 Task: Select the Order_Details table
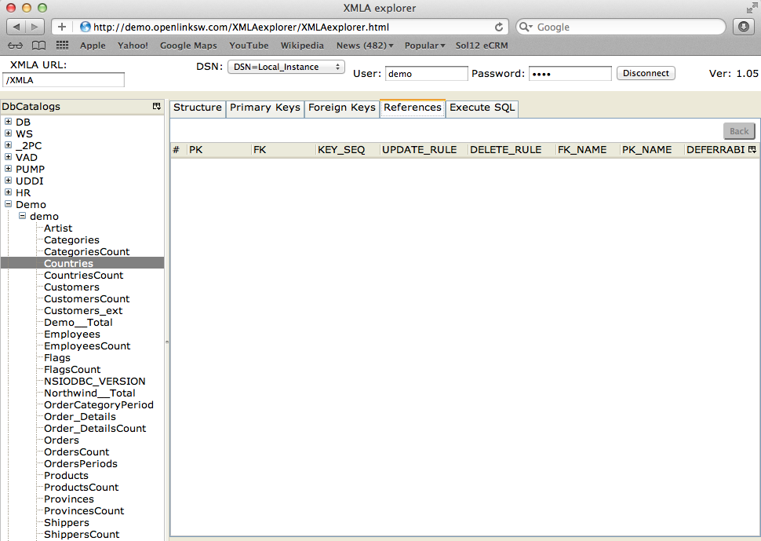coord(79,417)
